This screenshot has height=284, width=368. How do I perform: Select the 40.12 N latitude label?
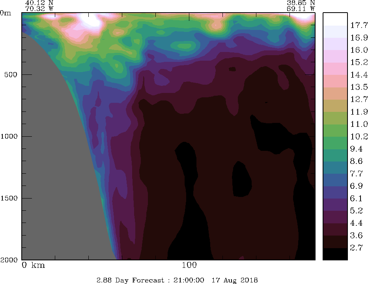[x=39, y=3]
